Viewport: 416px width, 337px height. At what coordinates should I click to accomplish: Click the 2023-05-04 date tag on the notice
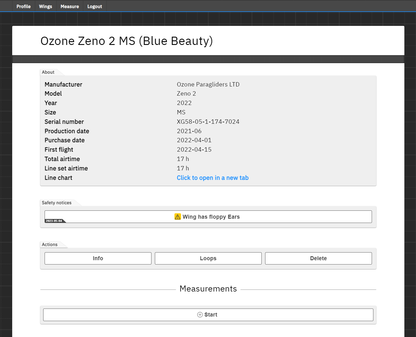click(54, 221)
